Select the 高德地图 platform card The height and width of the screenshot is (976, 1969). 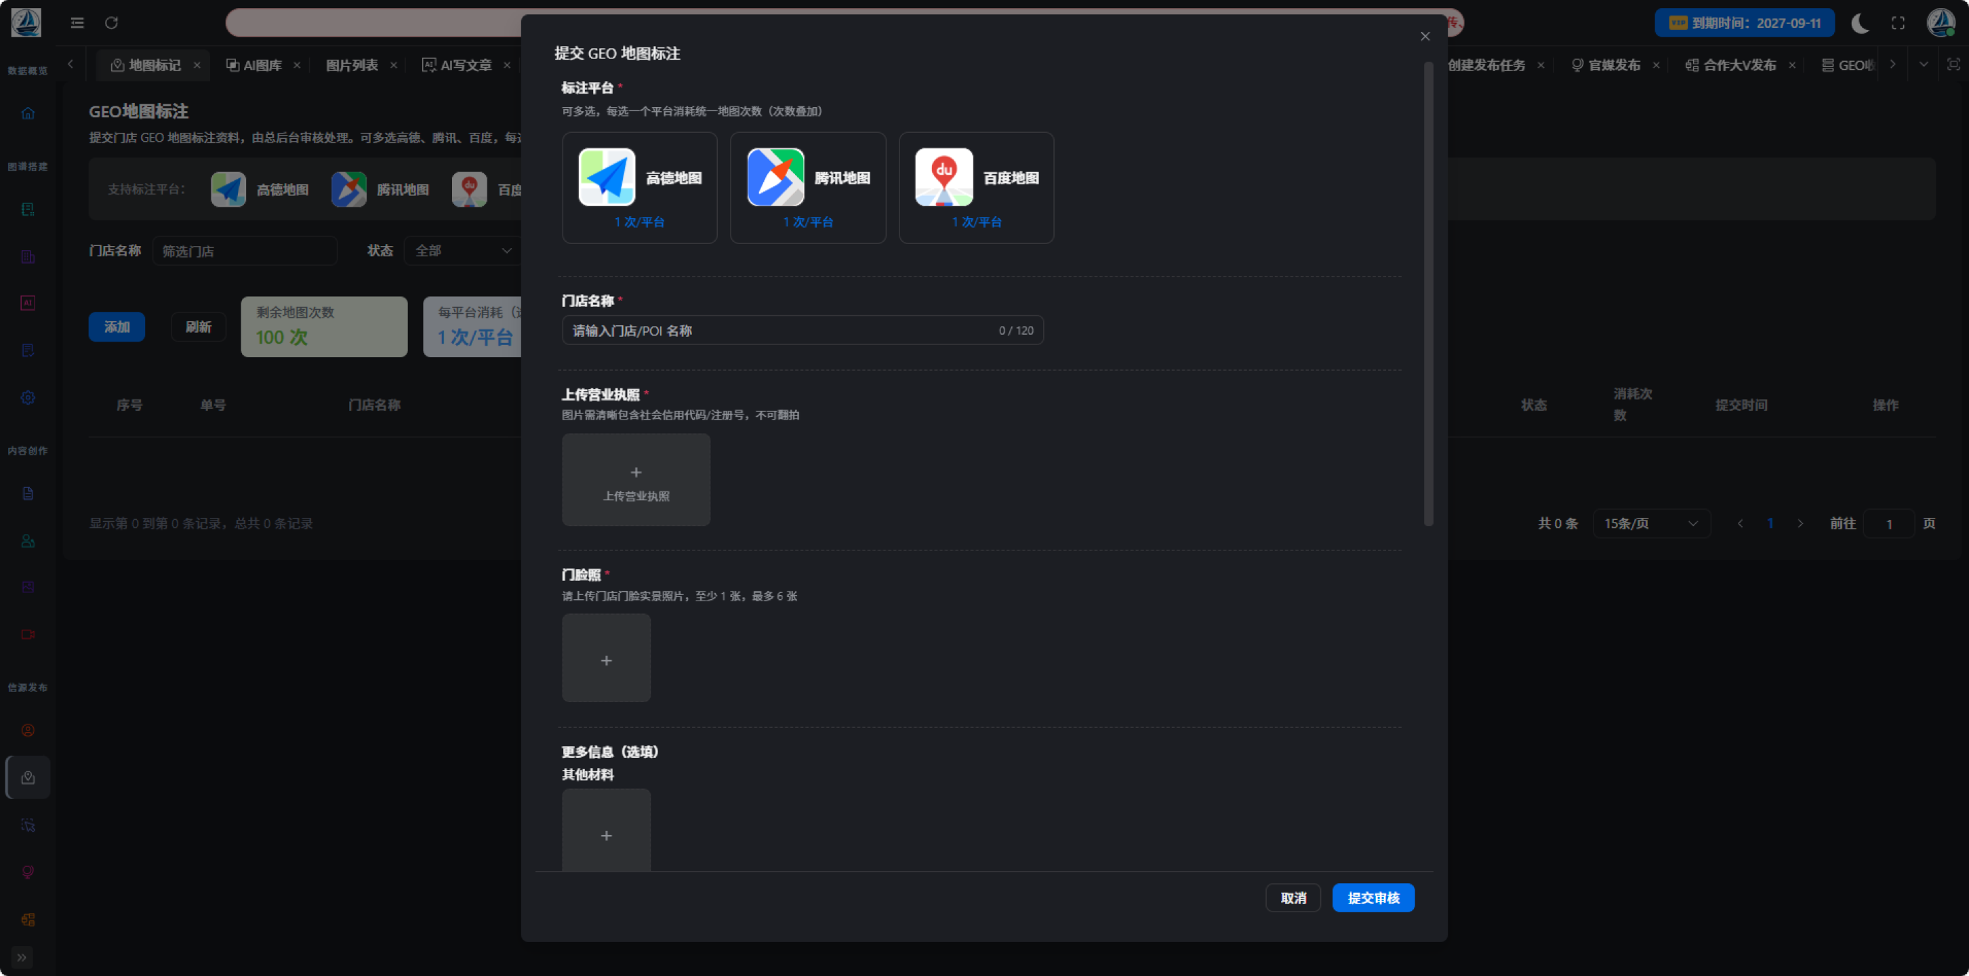click(x=639, y=187)
